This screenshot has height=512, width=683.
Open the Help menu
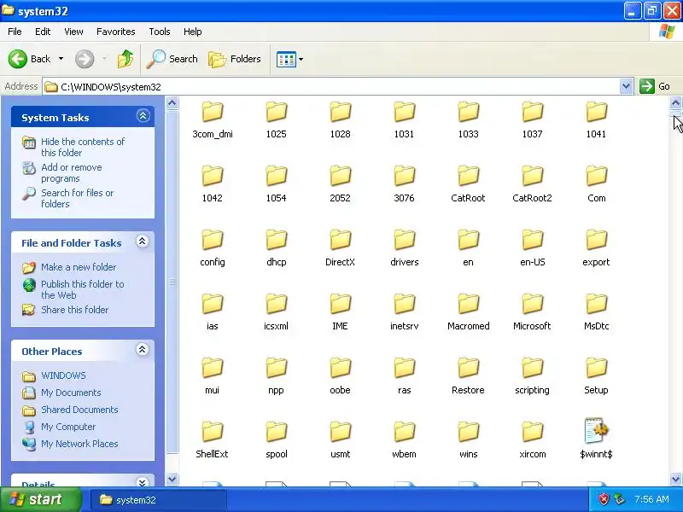[x=193, y=32]
